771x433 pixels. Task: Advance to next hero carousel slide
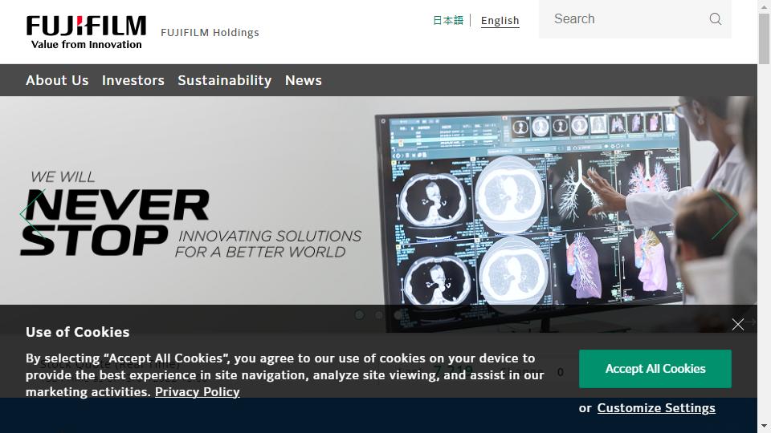tap(724, 214)
